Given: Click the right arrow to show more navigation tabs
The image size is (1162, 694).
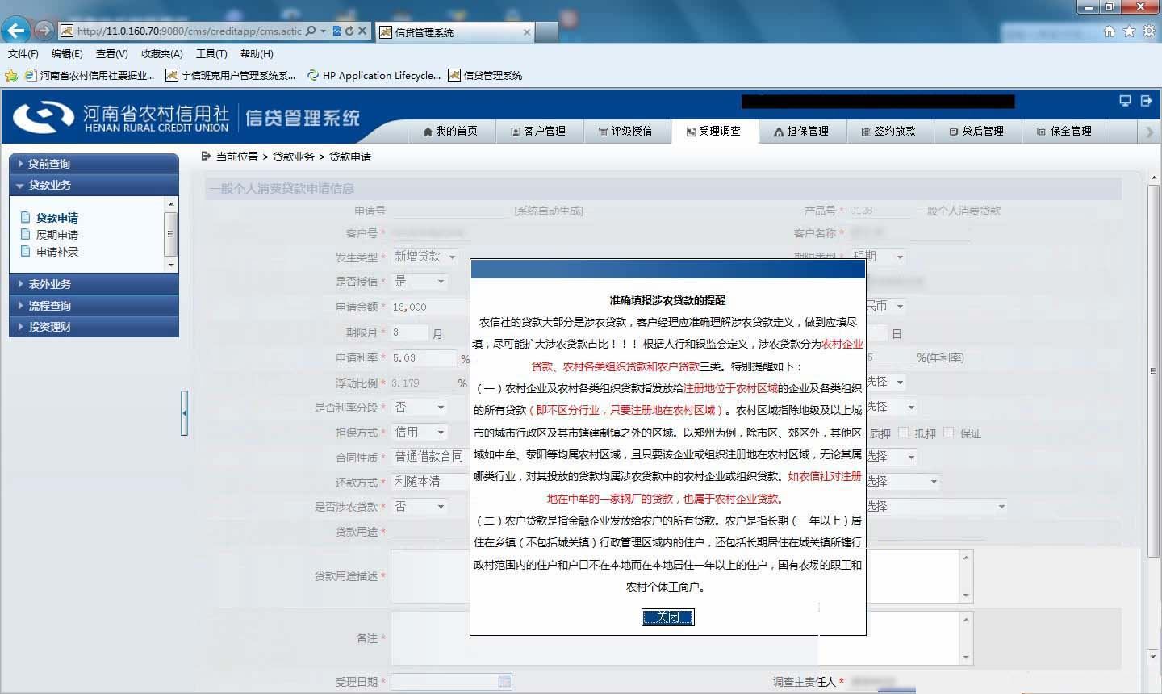Looking at the screenshot, I should tap(1149, 132).
